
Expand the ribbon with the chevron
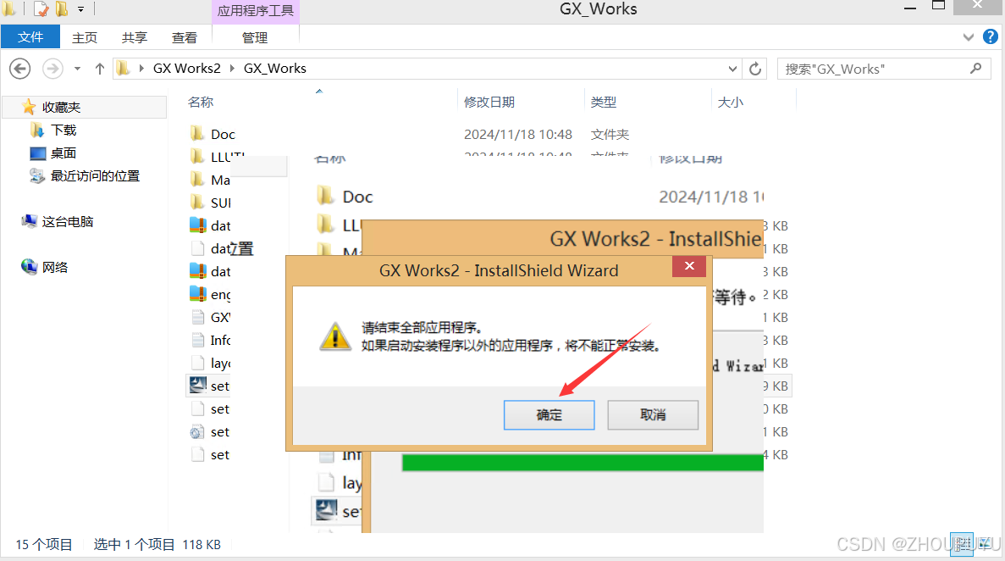tap(969, 37)
